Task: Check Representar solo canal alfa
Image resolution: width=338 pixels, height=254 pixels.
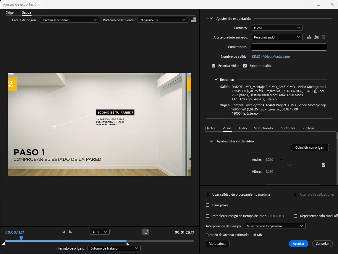Action: click(x=295, y=216)
